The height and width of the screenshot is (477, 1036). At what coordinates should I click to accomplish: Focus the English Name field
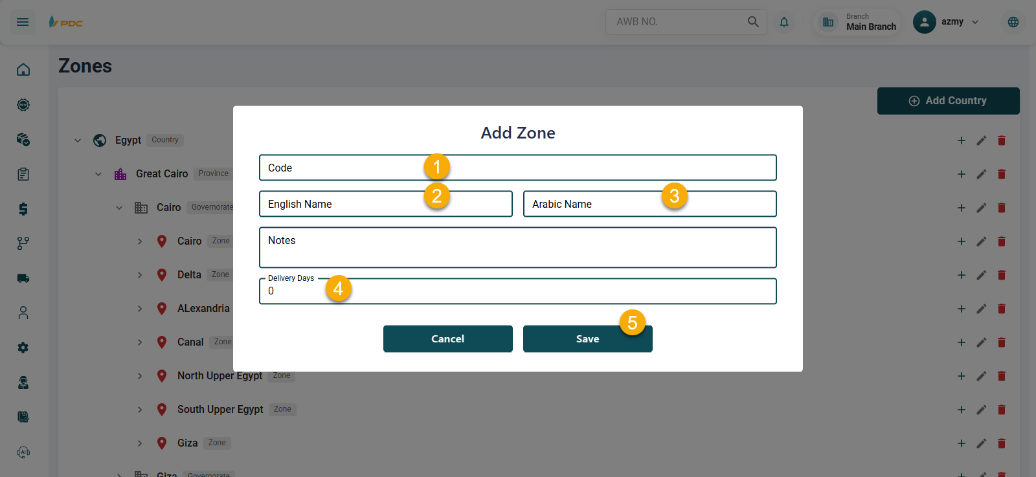[x=386, y=204]
